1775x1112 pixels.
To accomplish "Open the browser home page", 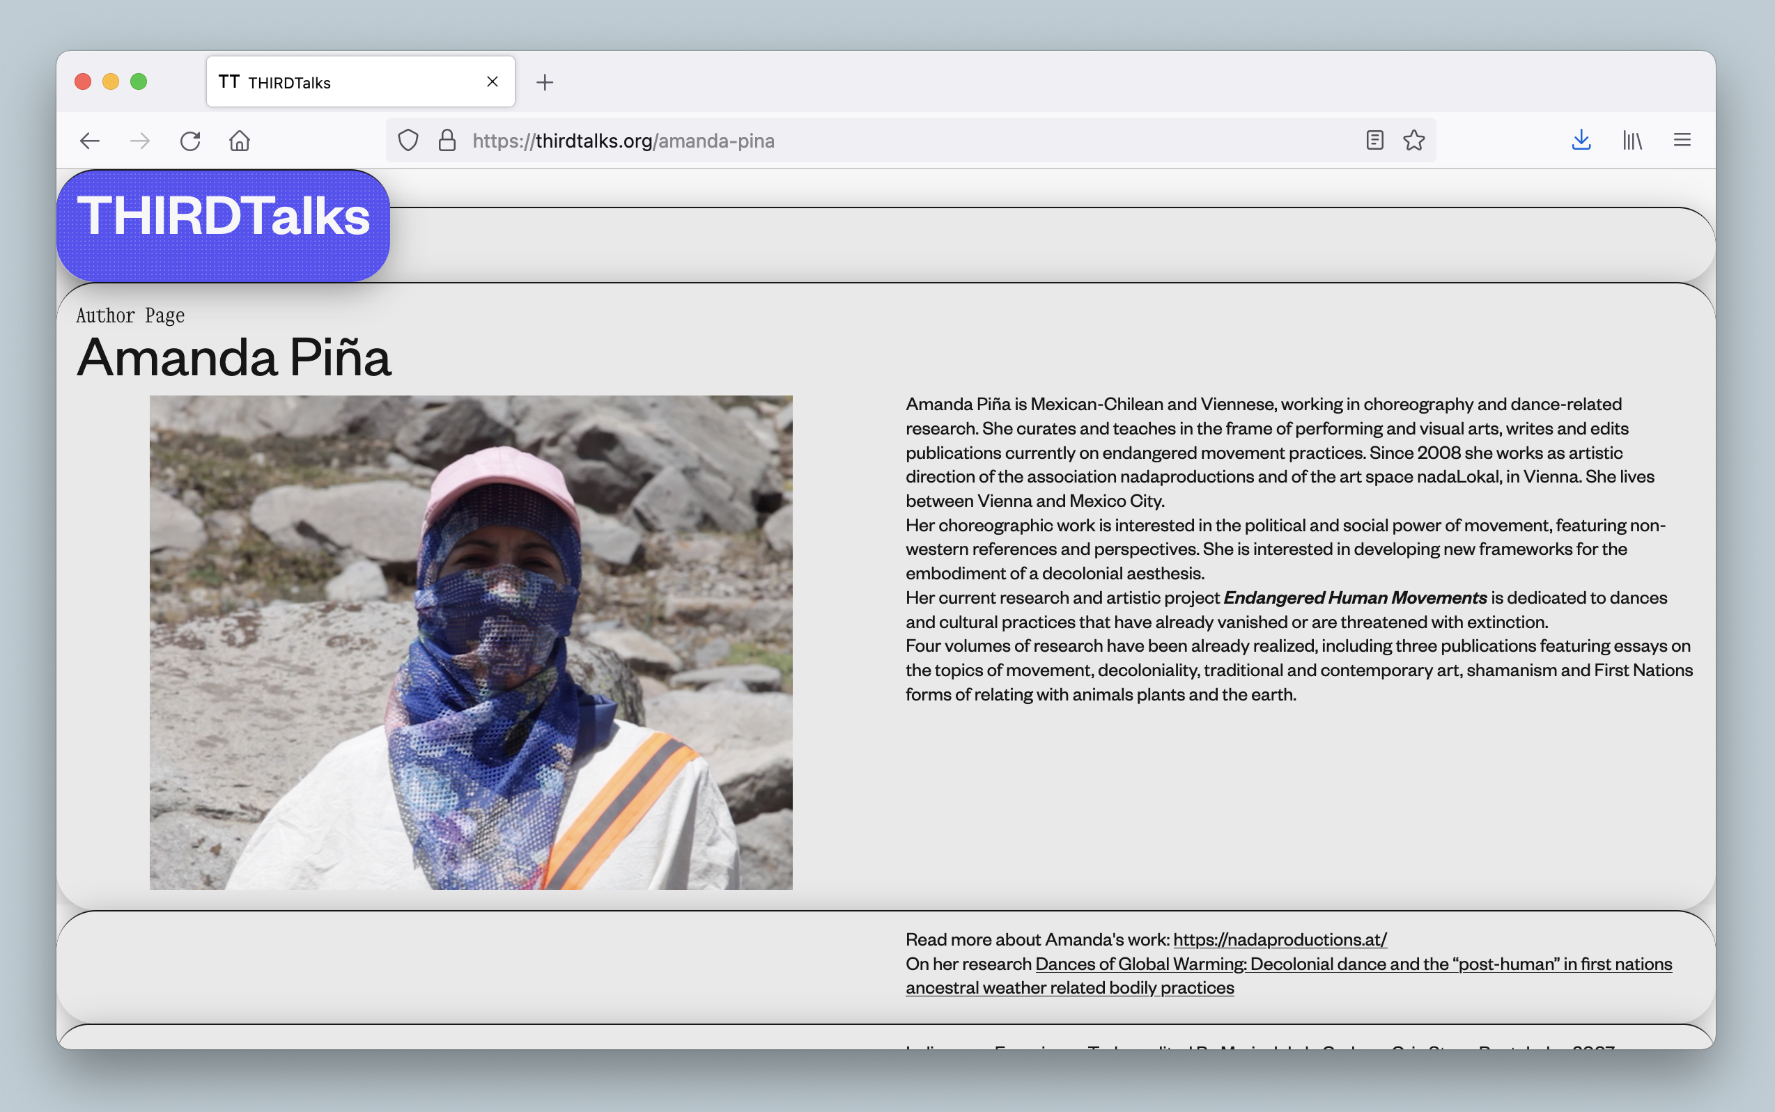I will pyautogui.click(x=240, y=141).
